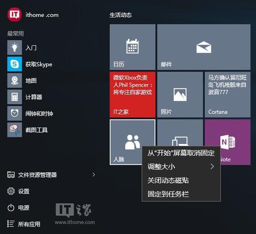Expand 文件资源管理器 jump list arrow
The width and height of the screenshot is (256, 234).
click(x=94, y=175)
